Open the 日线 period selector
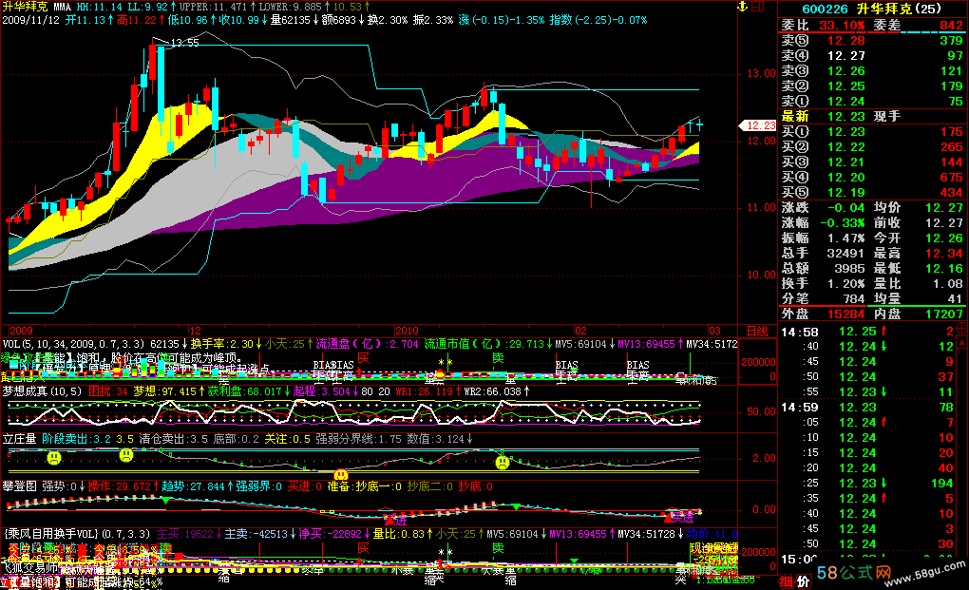The height and width of the screenshot is (590, 969). 757,332
